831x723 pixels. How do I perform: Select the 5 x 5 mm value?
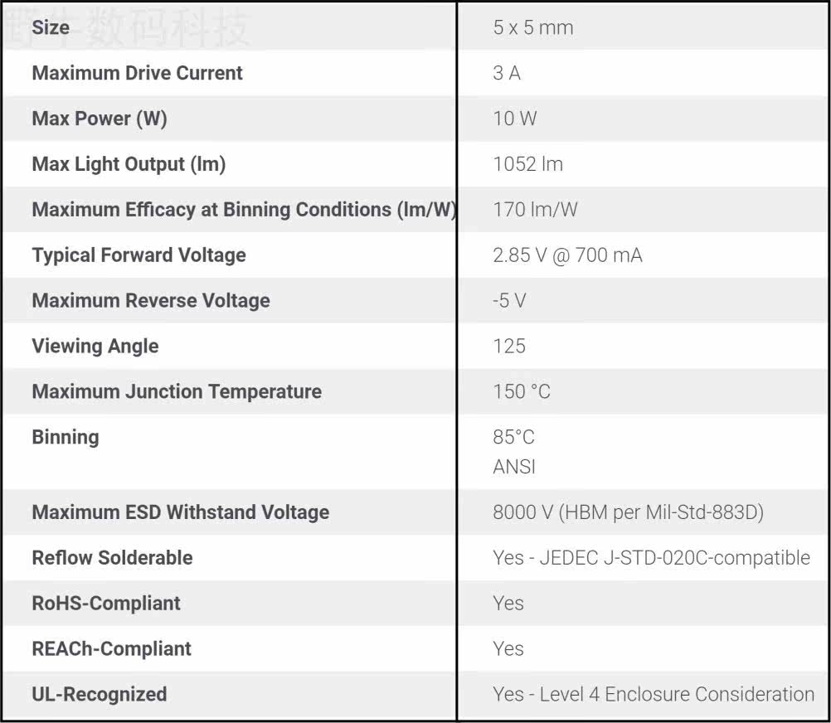coord(533,27)
